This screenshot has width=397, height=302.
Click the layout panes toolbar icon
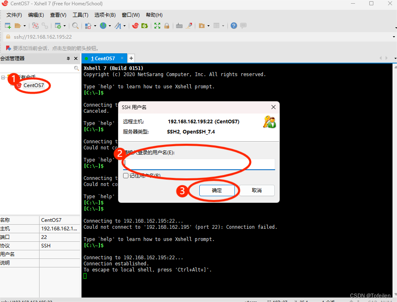pyautogui.click(x=216, y=26)
